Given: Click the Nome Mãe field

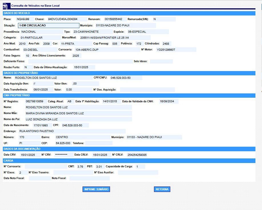Looking at the screenshot, I should [78, 113].
